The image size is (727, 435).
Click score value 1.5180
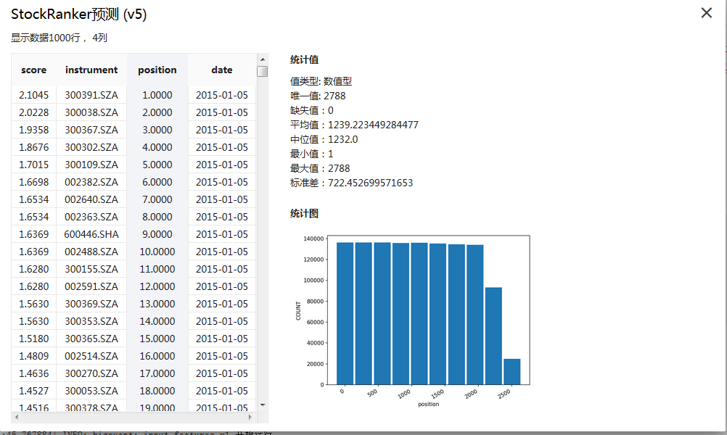[x=34, y=339]
